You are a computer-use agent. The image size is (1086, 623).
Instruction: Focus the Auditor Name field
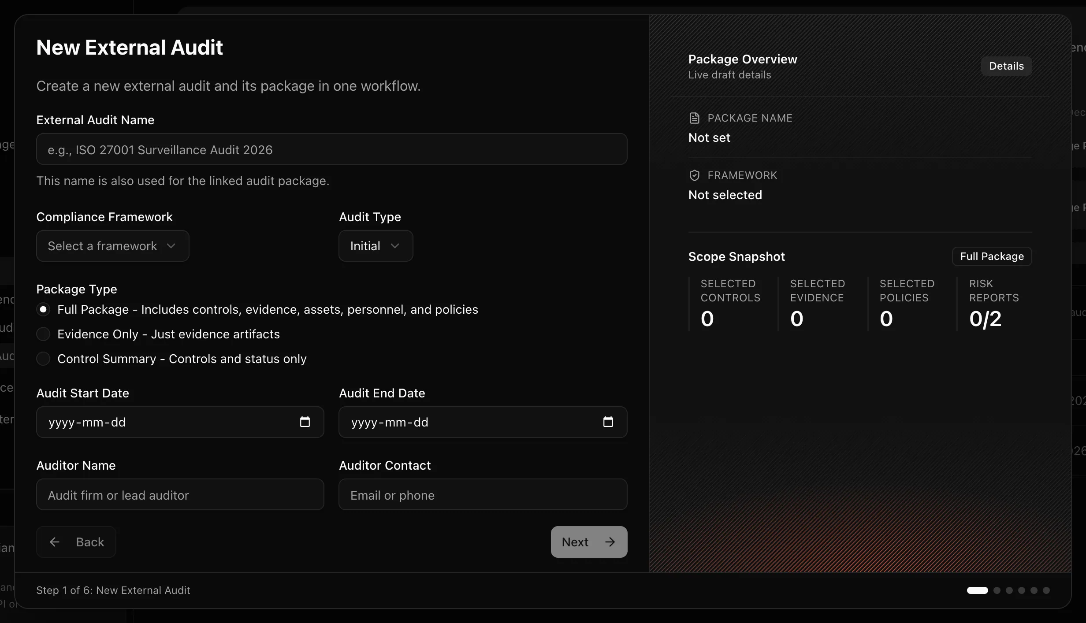pyautogui.click(x=180, y=494)
